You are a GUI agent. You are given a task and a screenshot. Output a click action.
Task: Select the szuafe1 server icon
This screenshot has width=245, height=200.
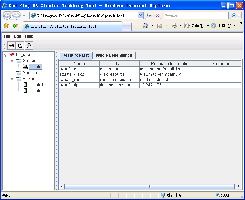pos(25,85)
